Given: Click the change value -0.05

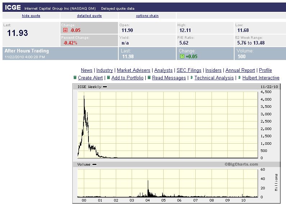Looking at the screenshot, I should tap(75, 30).
